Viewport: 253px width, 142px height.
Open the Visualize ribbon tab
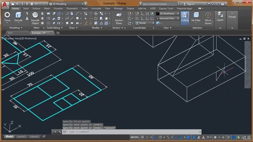[x=58, y=8]
